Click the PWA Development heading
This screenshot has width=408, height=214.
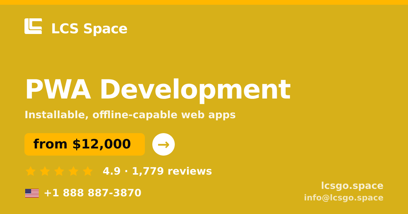pyautogui.click(x=158, y=90)
